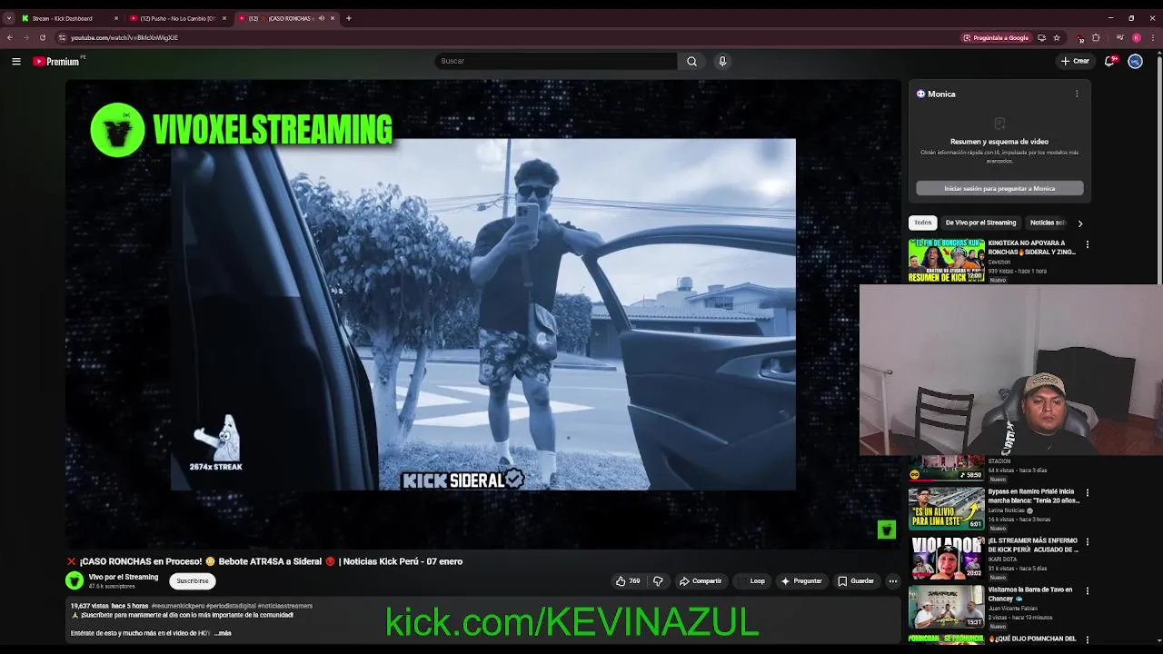Go back in the browser

pyautogui.click(x=10, y=37)
